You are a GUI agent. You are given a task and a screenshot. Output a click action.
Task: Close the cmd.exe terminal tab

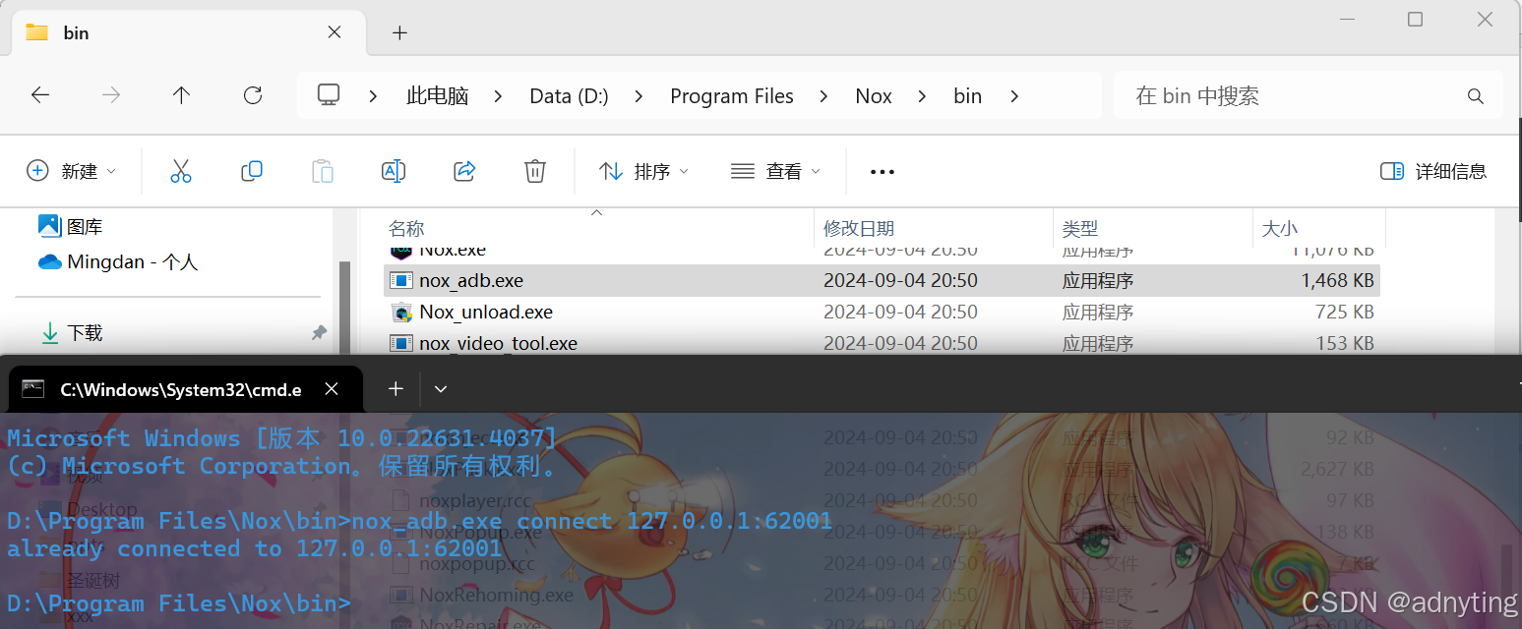click(x=332, y=389)
